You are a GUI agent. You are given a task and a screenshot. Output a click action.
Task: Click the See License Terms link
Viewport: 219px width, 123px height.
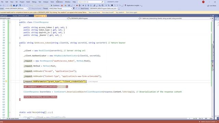click(x=94, y=12)
